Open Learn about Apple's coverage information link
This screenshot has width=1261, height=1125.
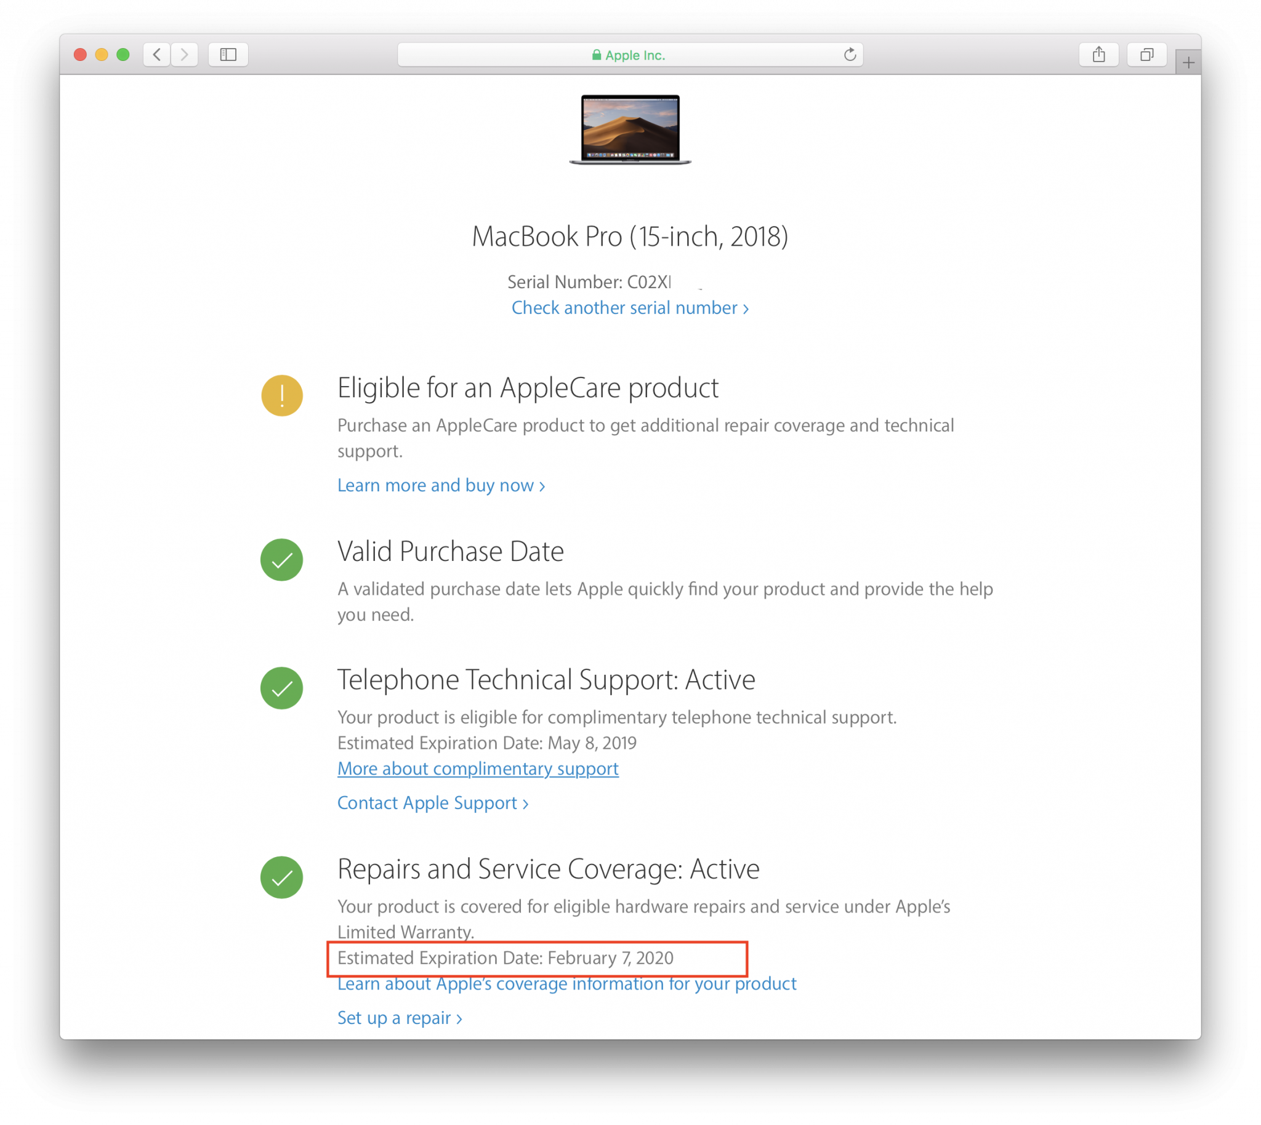(x=567, y=983)
